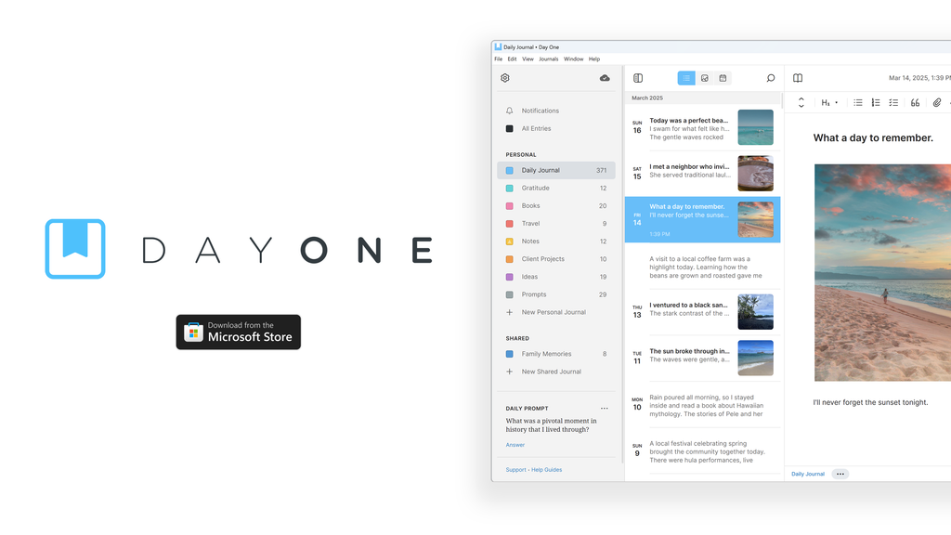
Task: Open the Daily Prompt more options menu
Action: 605,409
